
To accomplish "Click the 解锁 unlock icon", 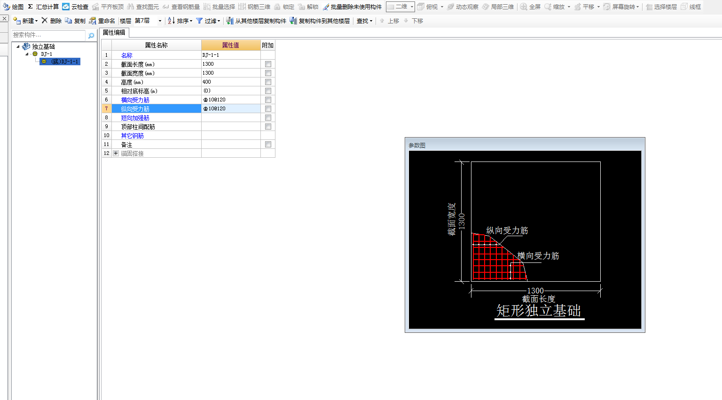I will point(301,7).
